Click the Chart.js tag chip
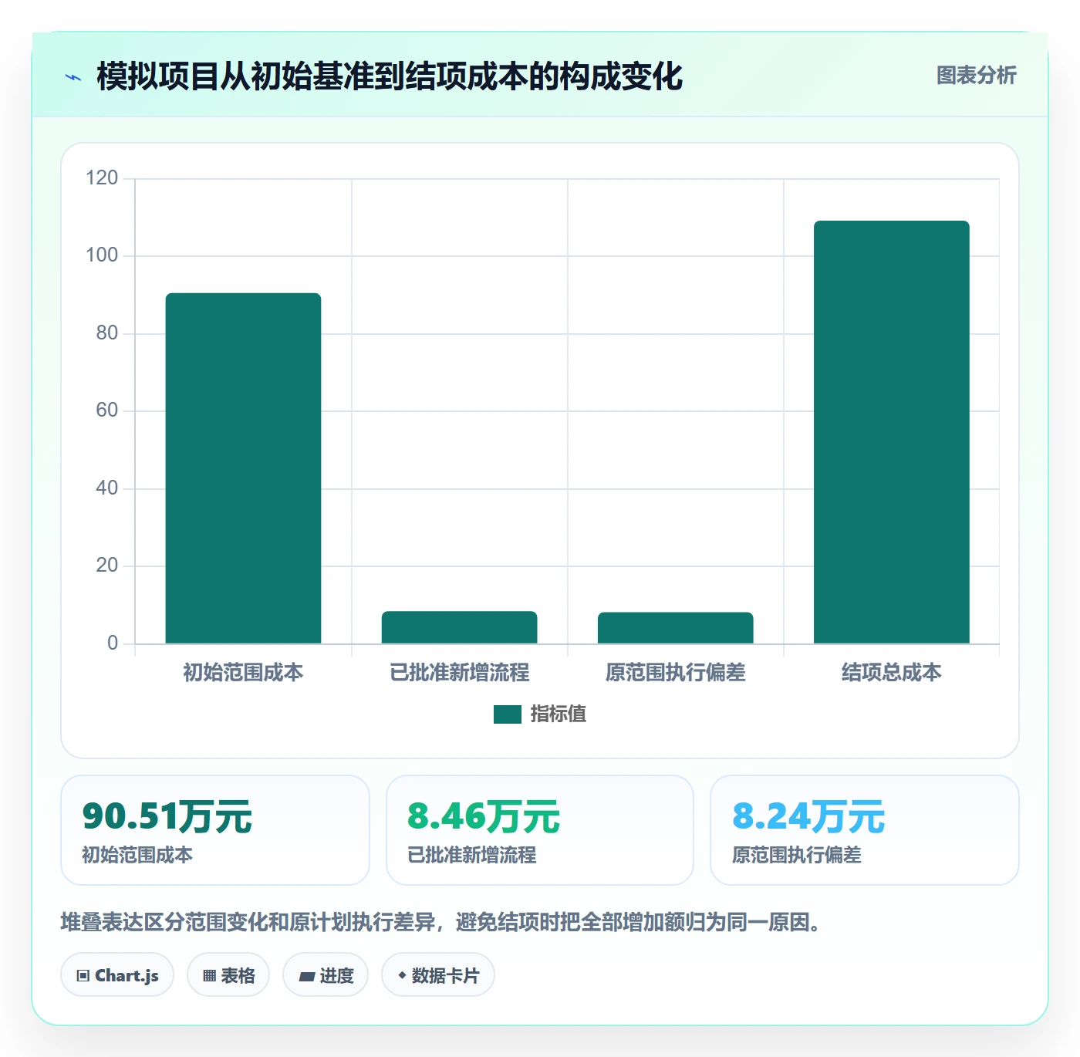This screenshot has height=1057, width=1080. (117, 975)
